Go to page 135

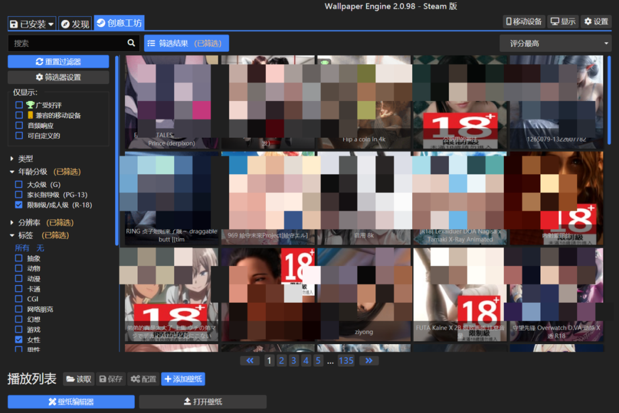click(x=346, y=360)
